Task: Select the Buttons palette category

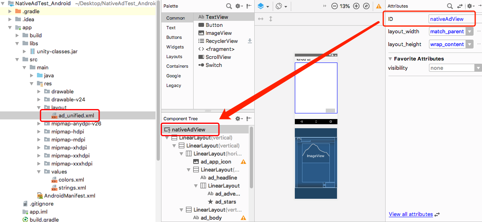Action: (x=174, y=37)
